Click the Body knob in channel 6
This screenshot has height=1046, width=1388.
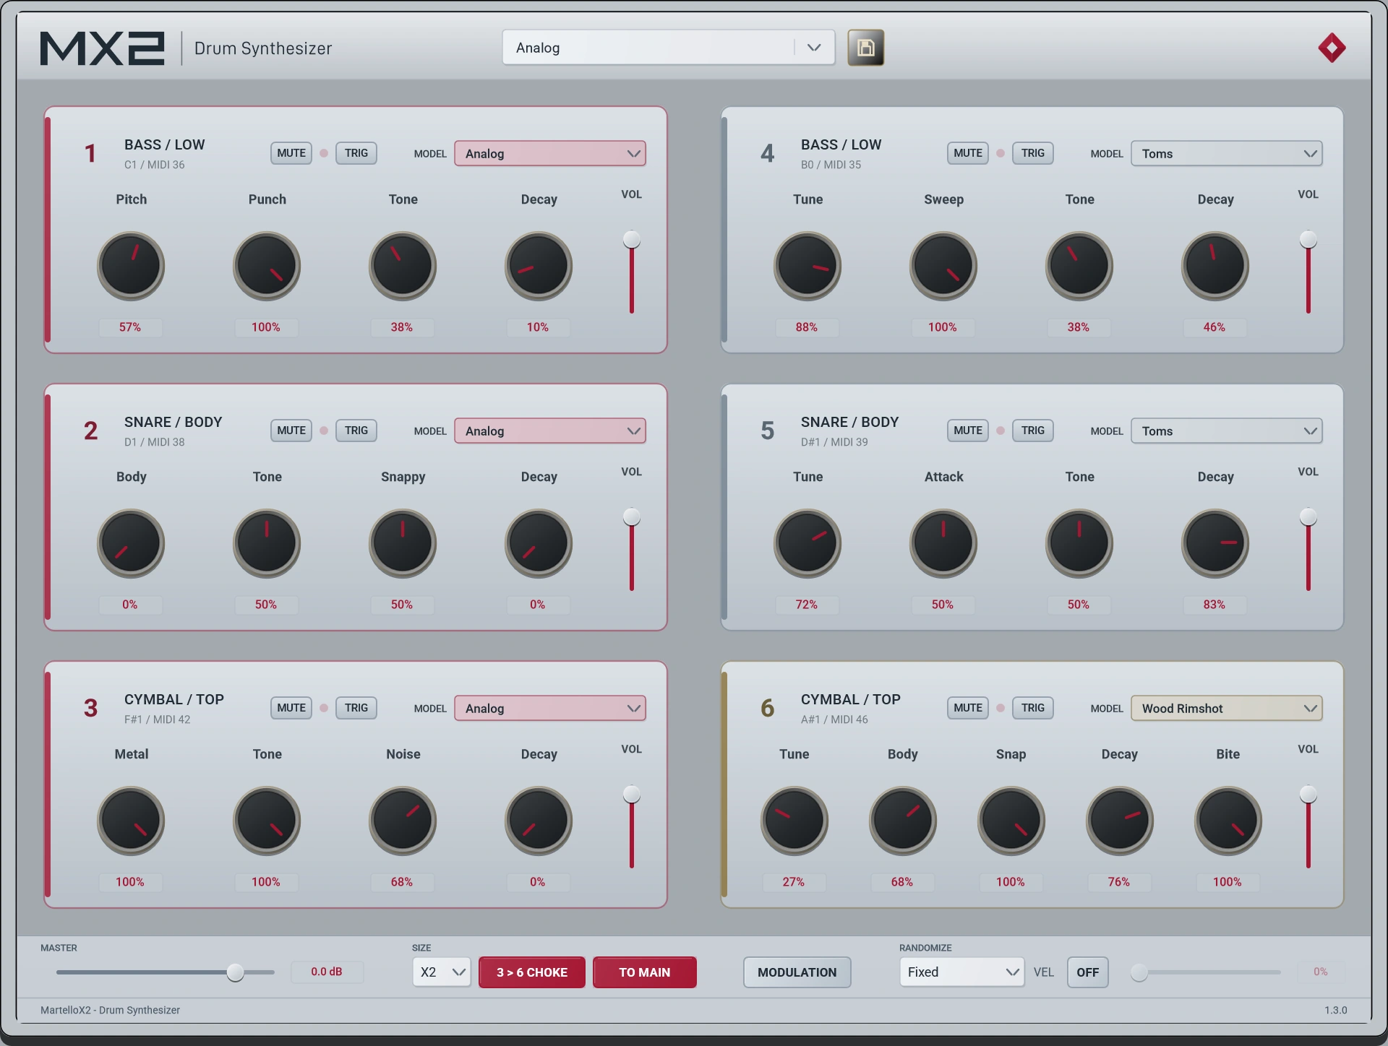pos(903,821)
